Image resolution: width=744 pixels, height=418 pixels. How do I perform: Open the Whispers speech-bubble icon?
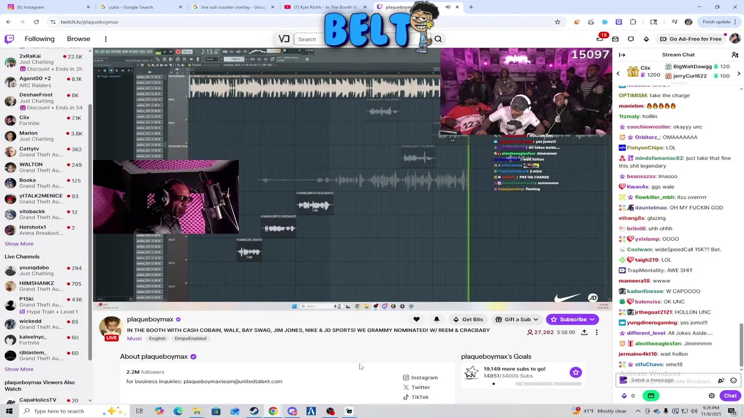(x=631, y=39)
